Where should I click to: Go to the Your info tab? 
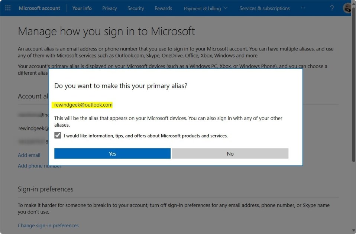(82, 8)
